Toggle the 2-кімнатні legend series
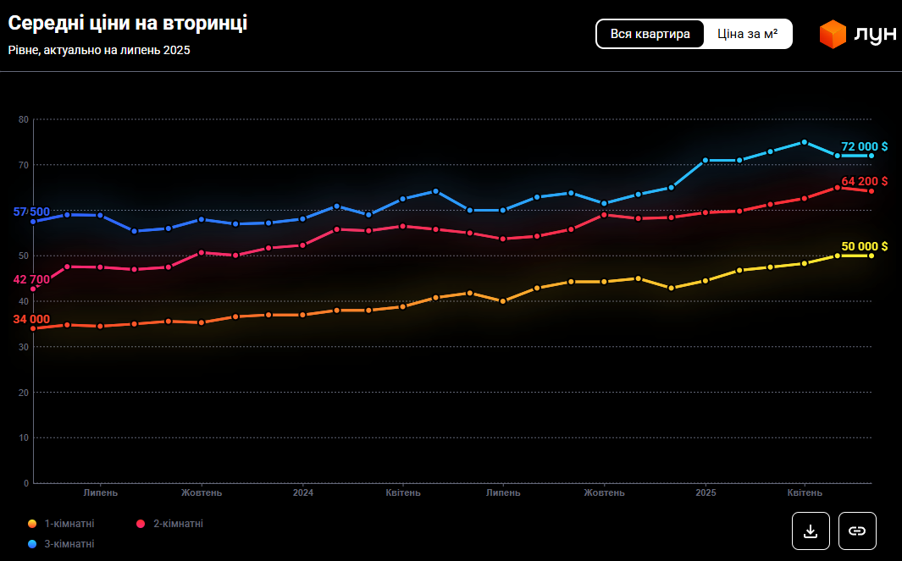 (178, 524)
